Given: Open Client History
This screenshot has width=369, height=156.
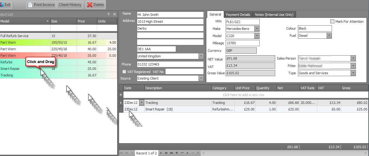Looking at the screenshot, I should click(70, 5).
